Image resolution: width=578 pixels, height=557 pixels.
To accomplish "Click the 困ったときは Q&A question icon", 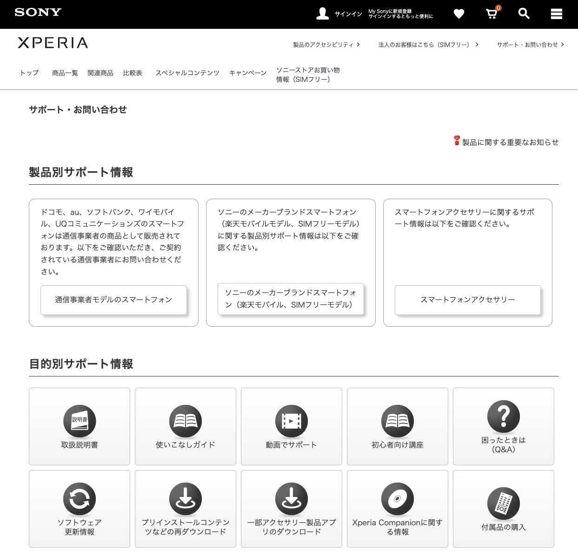I will point(503,416).
